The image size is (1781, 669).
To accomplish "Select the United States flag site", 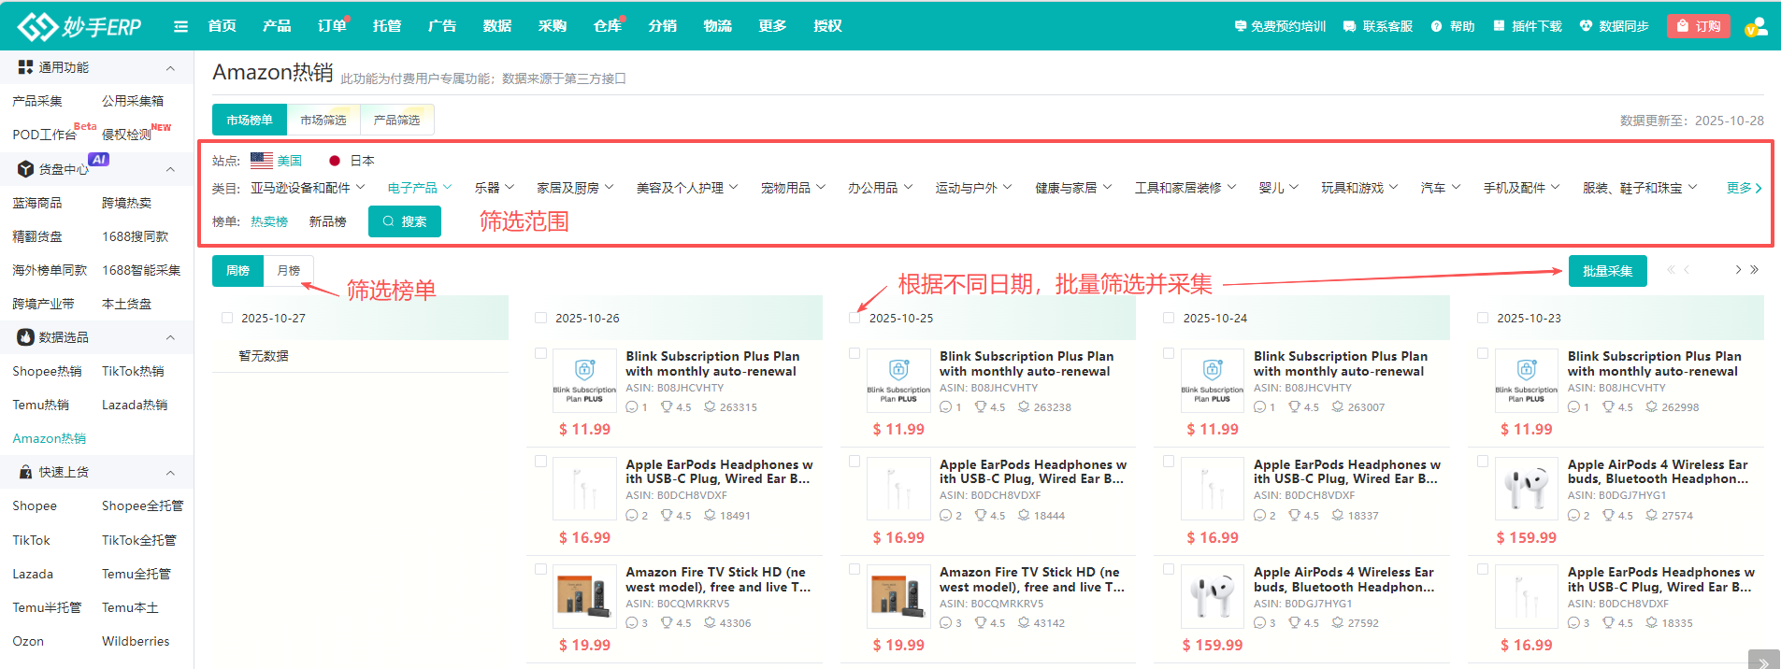I will pos(262,161).
